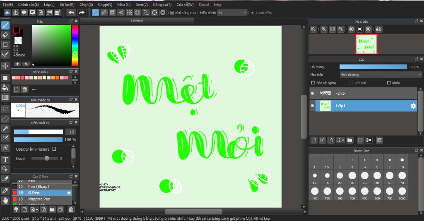The image size is (424, 221).
Task: Open the Điều chỉnh correction value dropdown
Action: click(232, 13)
